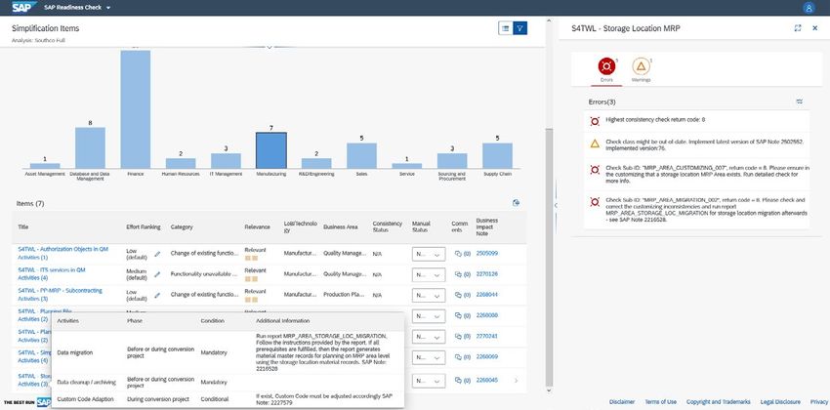Open the Disclaimer footer link

622,402
